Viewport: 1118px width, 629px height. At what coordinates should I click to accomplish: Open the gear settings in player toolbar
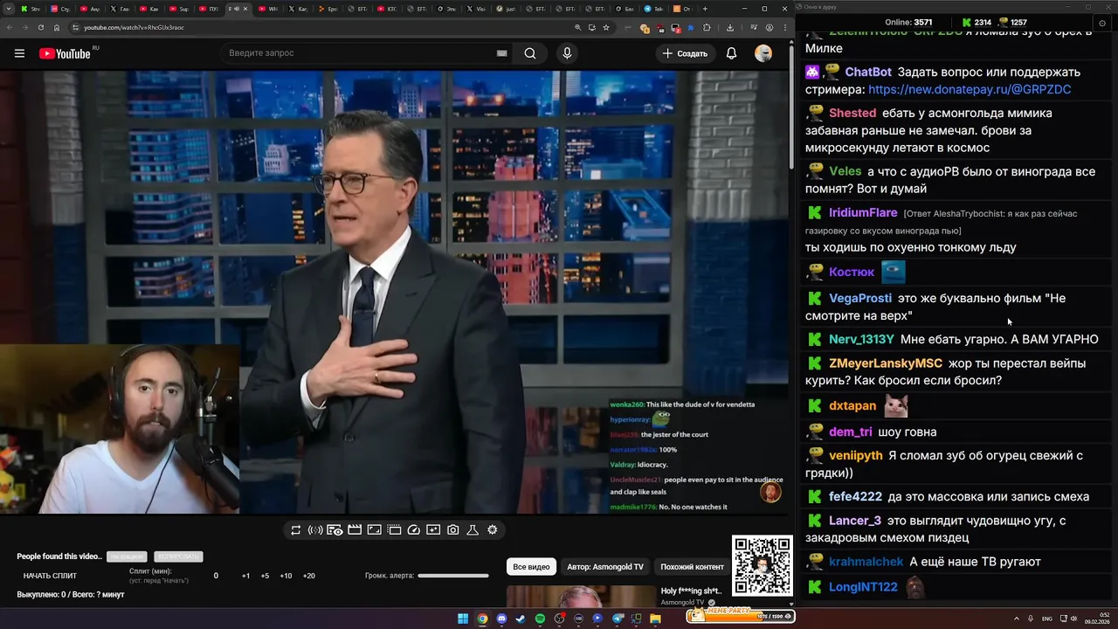(x=493, y=530)
